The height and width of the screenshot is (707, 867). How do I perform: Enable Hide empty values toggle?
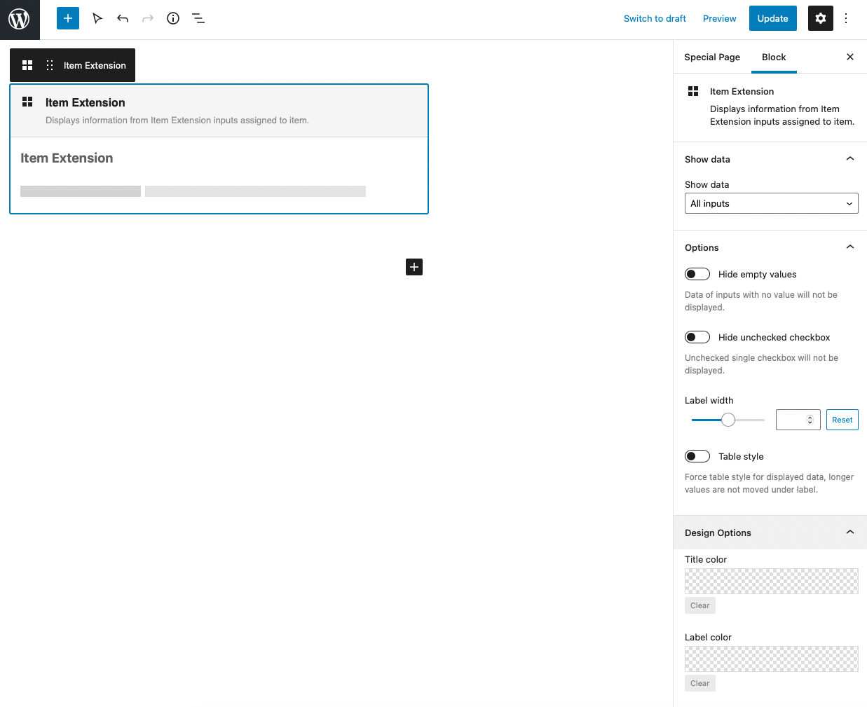coord(697,274)
